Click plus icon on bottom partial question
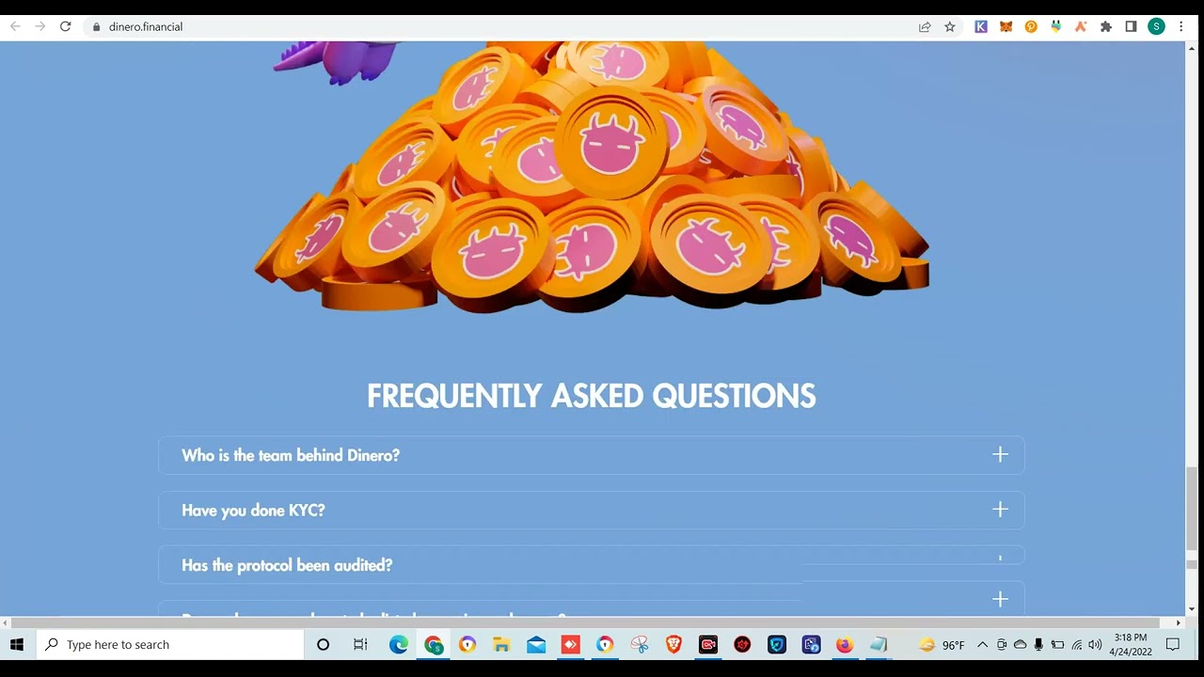This screenshot has height=677, width=1204. click(x=1000, y=599)
